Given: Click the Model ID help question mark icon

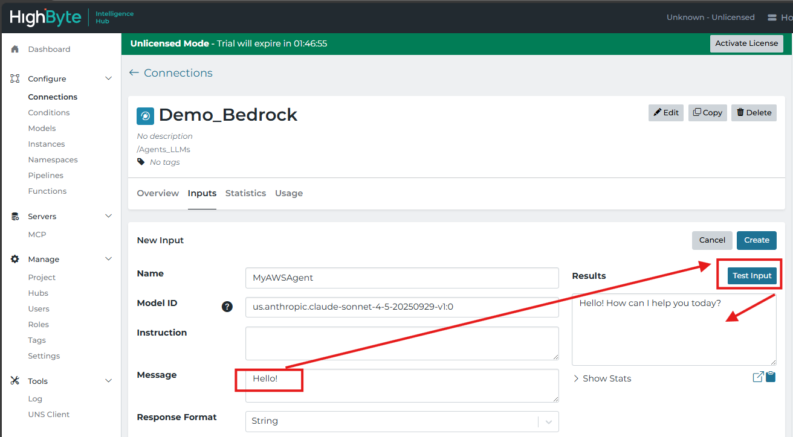Looking at the screenshot, I should (227, 307).
